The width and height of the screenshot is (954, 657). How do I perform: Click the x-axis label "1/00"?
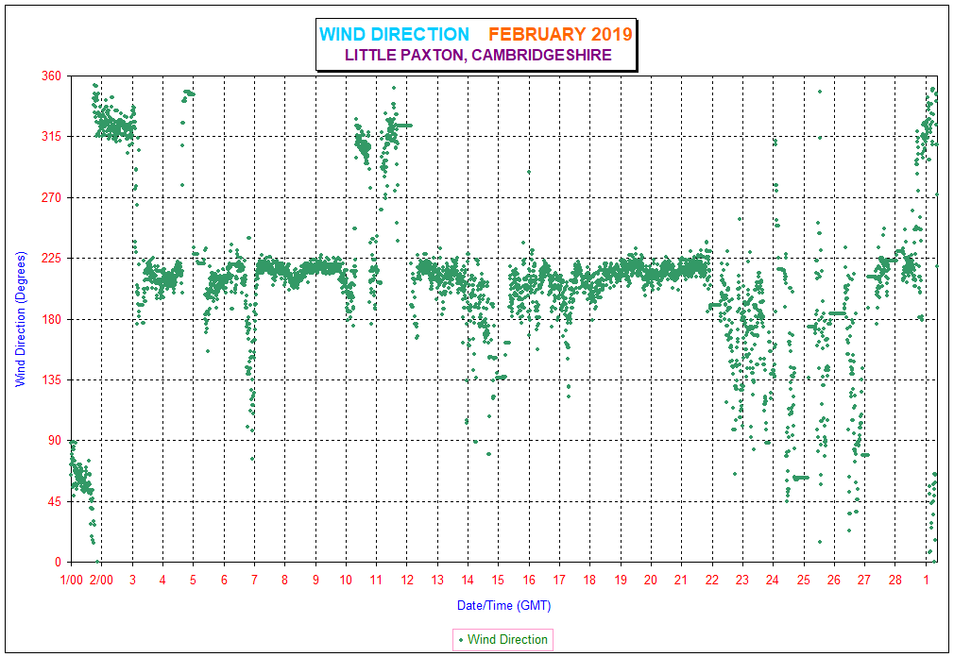(x=71, y=580)
